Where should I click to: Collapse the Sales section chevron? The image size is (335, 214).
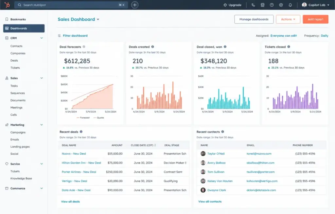point(42,78)
